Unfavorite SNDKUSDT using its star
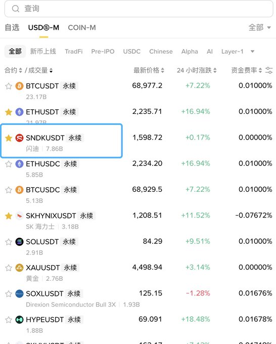This screenshot has height=344, width=276. click(x=9, y=138)
